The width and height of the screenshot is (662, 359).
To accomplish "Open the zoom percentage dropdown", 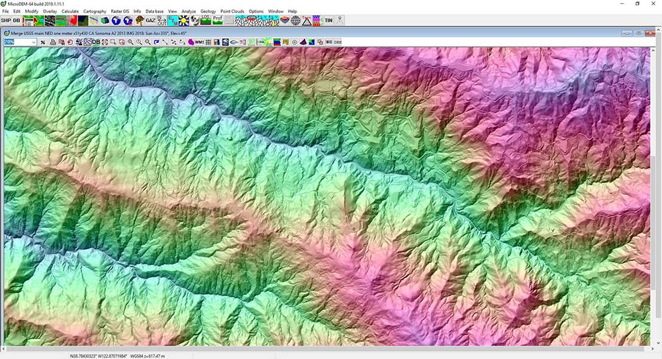I will (33, 42).
